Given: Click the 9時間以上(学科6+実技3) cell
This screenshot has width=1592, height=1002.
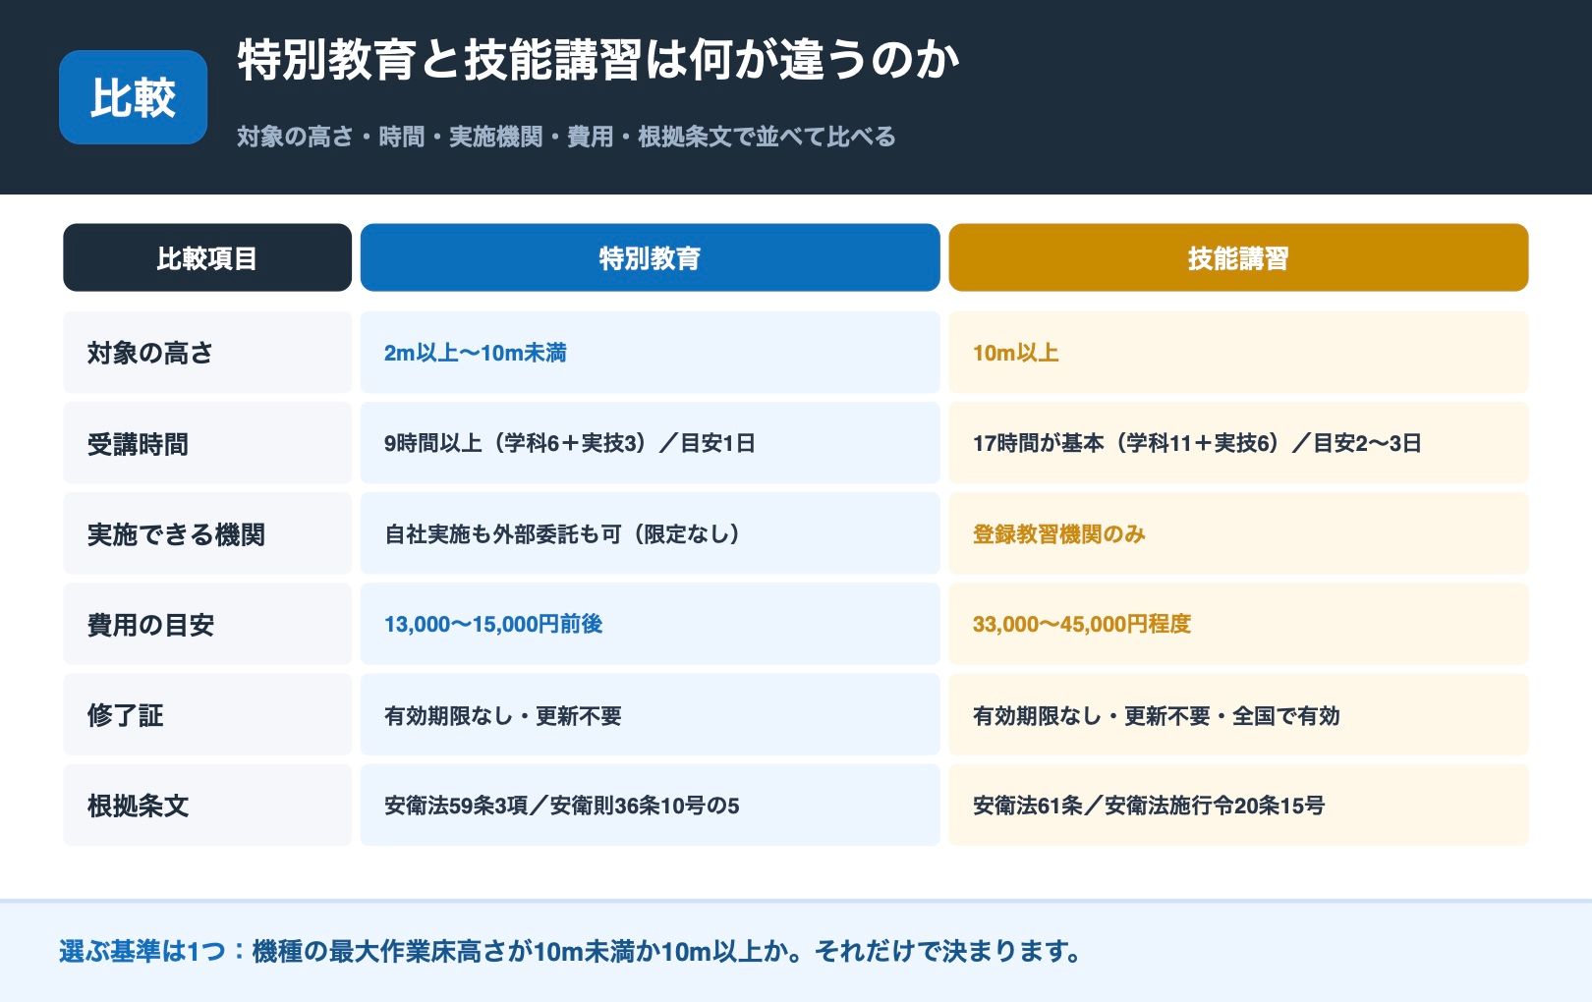Looking at the screenshot, I should click(650, 443).
